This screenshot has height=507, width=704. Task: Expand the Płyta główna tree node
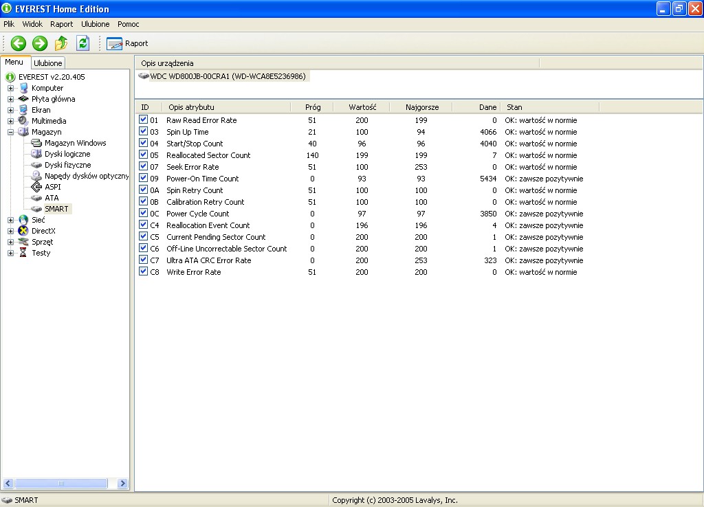click(x=11, y=99)
